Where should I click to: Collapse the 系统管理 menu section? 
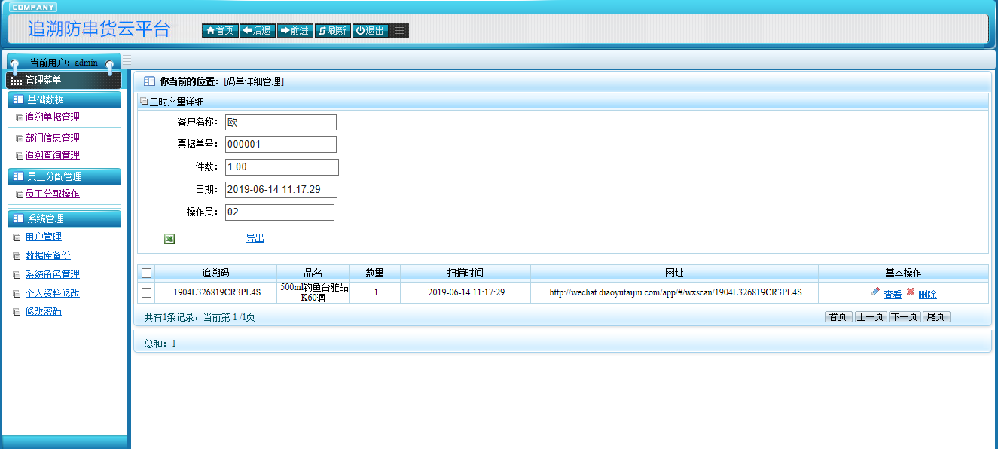(x=64, y=219)
